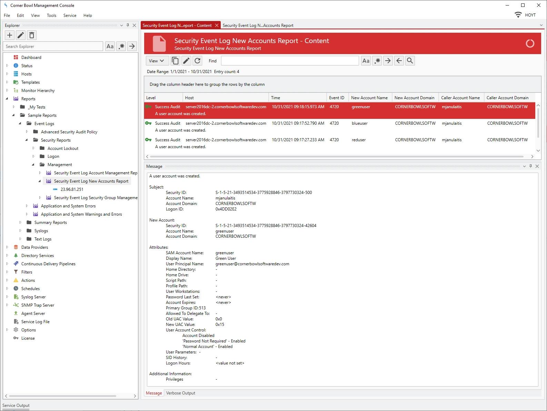Open the Dashboard item in Explorer

pos(31,58)
